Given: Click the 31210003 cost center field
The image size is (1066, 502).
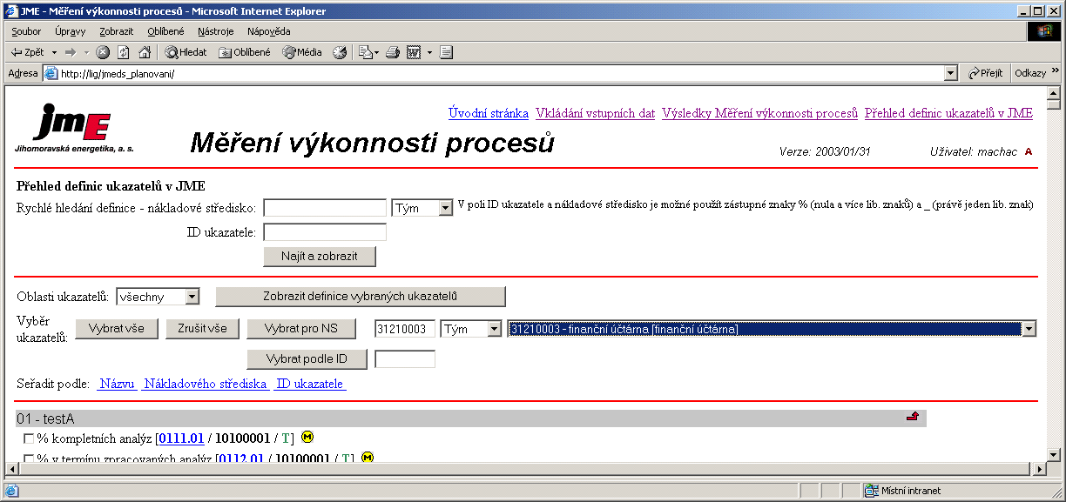Looking at the screenshot, I should tap(405, 329).
